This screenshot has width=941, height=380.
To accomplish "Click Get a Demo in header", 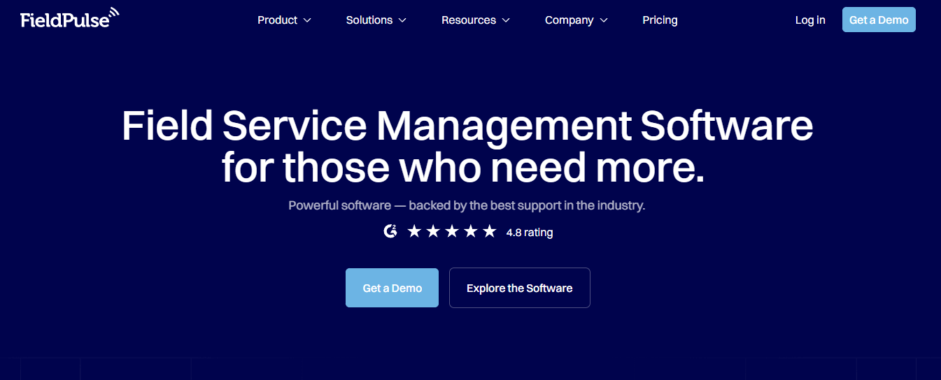I will tap(879, 20).
